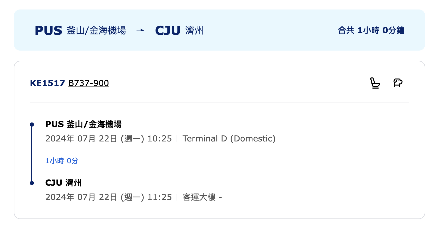This screenshot has width=438, height=229.
Task: Click the 合共 1小時 0分鐘 total duration
Action: (x=371, y=30)
